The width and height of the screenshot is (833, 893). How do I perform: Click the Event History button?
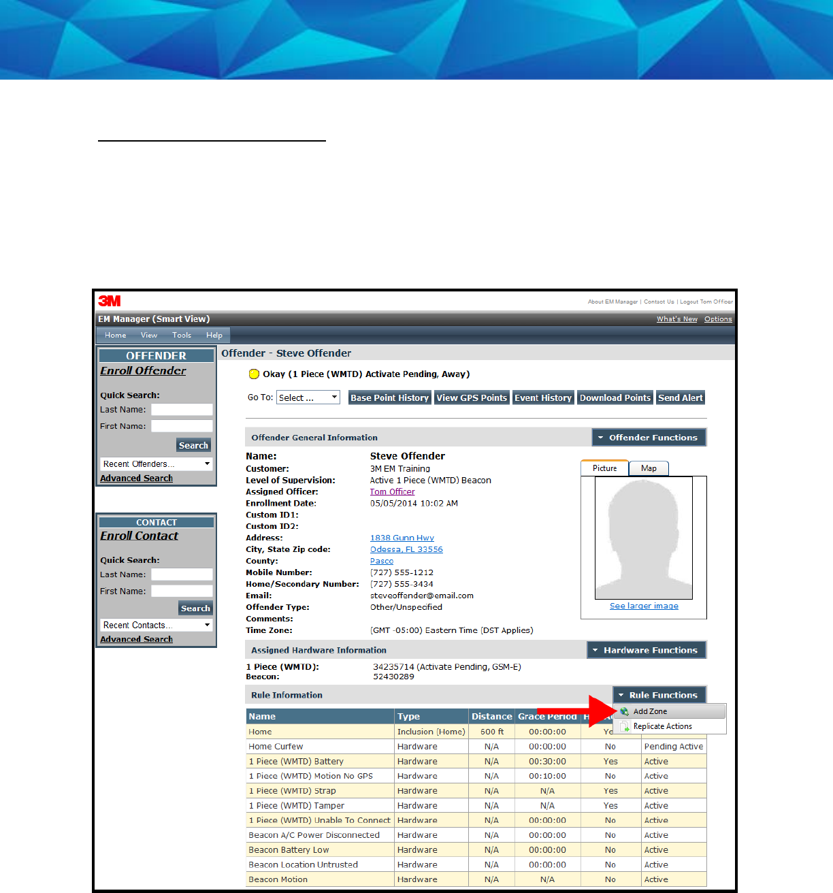tap(543, 397)
